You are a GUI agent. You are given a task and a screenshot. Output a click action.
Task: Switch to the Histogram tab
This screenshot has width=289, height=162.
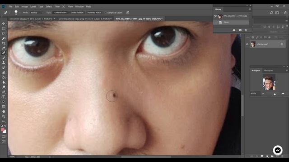268,71
